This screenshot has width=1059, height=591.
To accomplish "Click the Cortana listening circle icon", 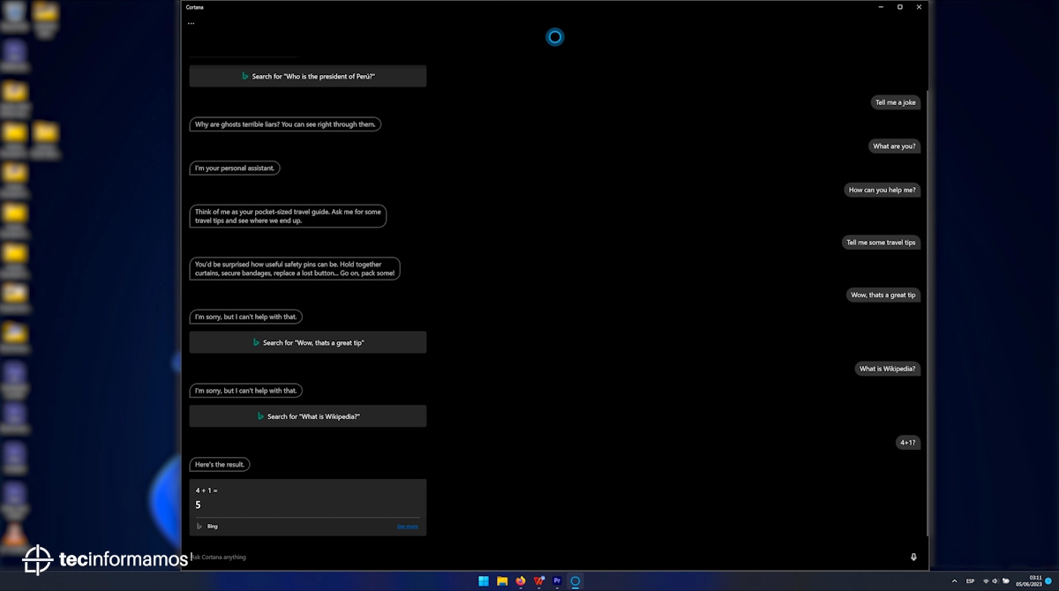I will coord(554,37).
